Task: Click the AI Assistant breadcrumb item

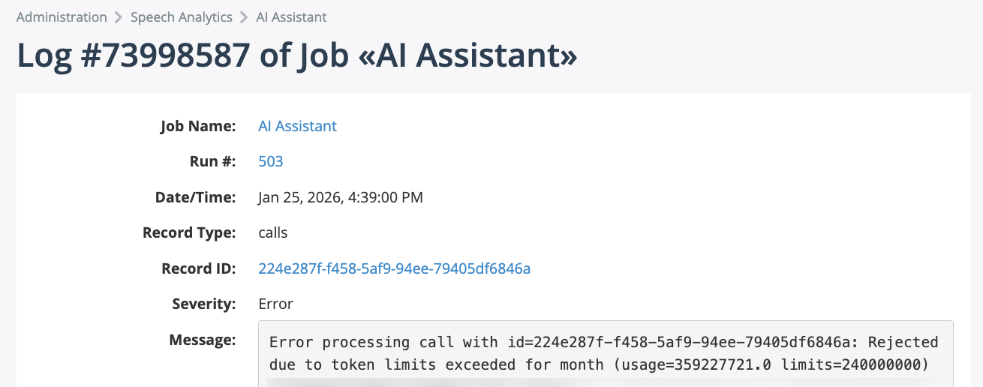Action: click(x=291, y=16)
